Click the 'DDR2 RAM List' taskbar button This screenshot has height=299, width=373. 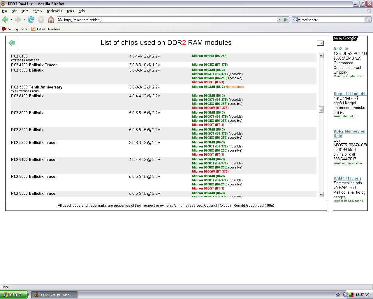pyautogui.click(x=54, y=295)
